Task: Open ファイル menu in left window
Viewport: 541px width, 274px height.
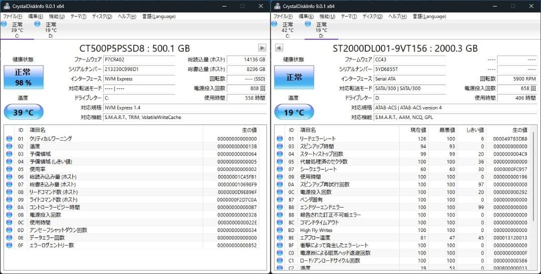Action: (13, 16)
